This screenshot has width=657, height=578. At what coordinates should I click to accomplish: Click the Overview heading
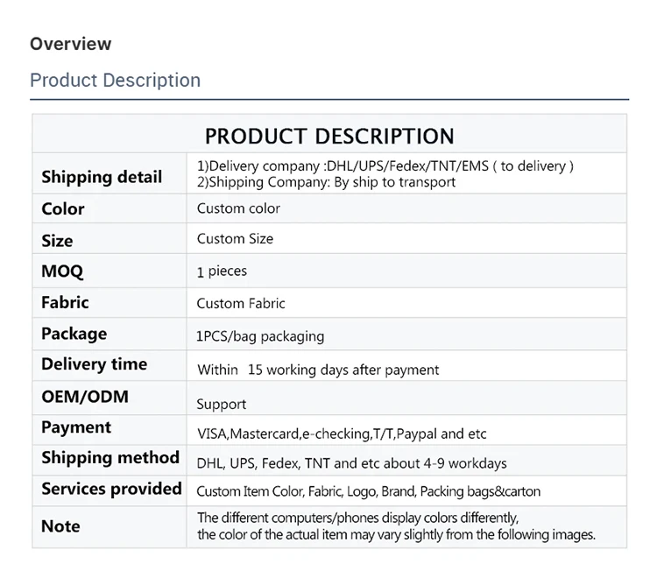click(71, 44)
